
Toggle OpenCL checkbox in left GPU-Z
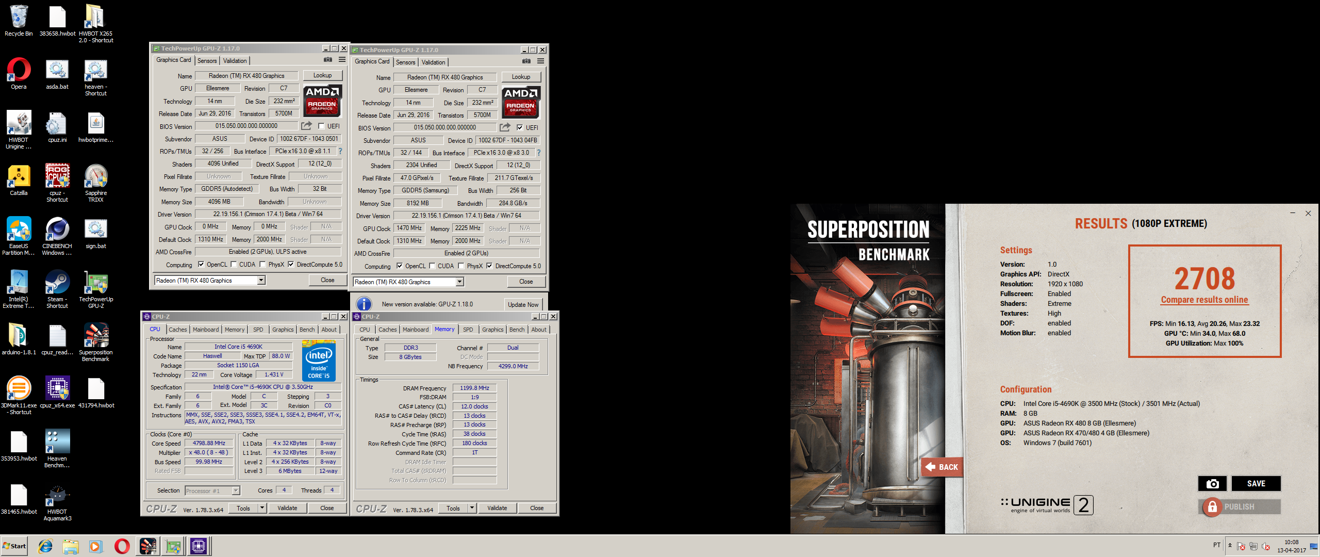tap(201, 265)
